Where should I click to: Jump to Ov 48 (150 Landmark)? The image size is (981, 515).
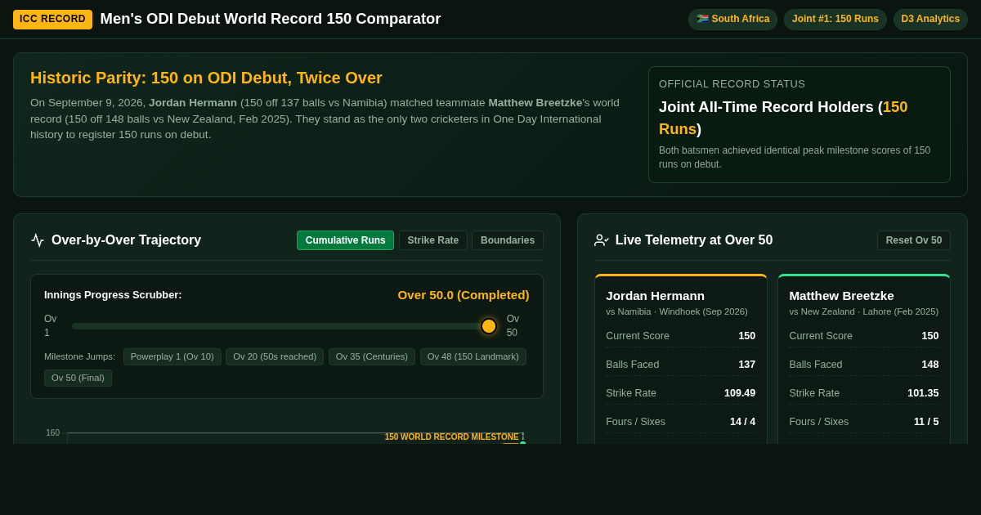click(x=473, y=356)
